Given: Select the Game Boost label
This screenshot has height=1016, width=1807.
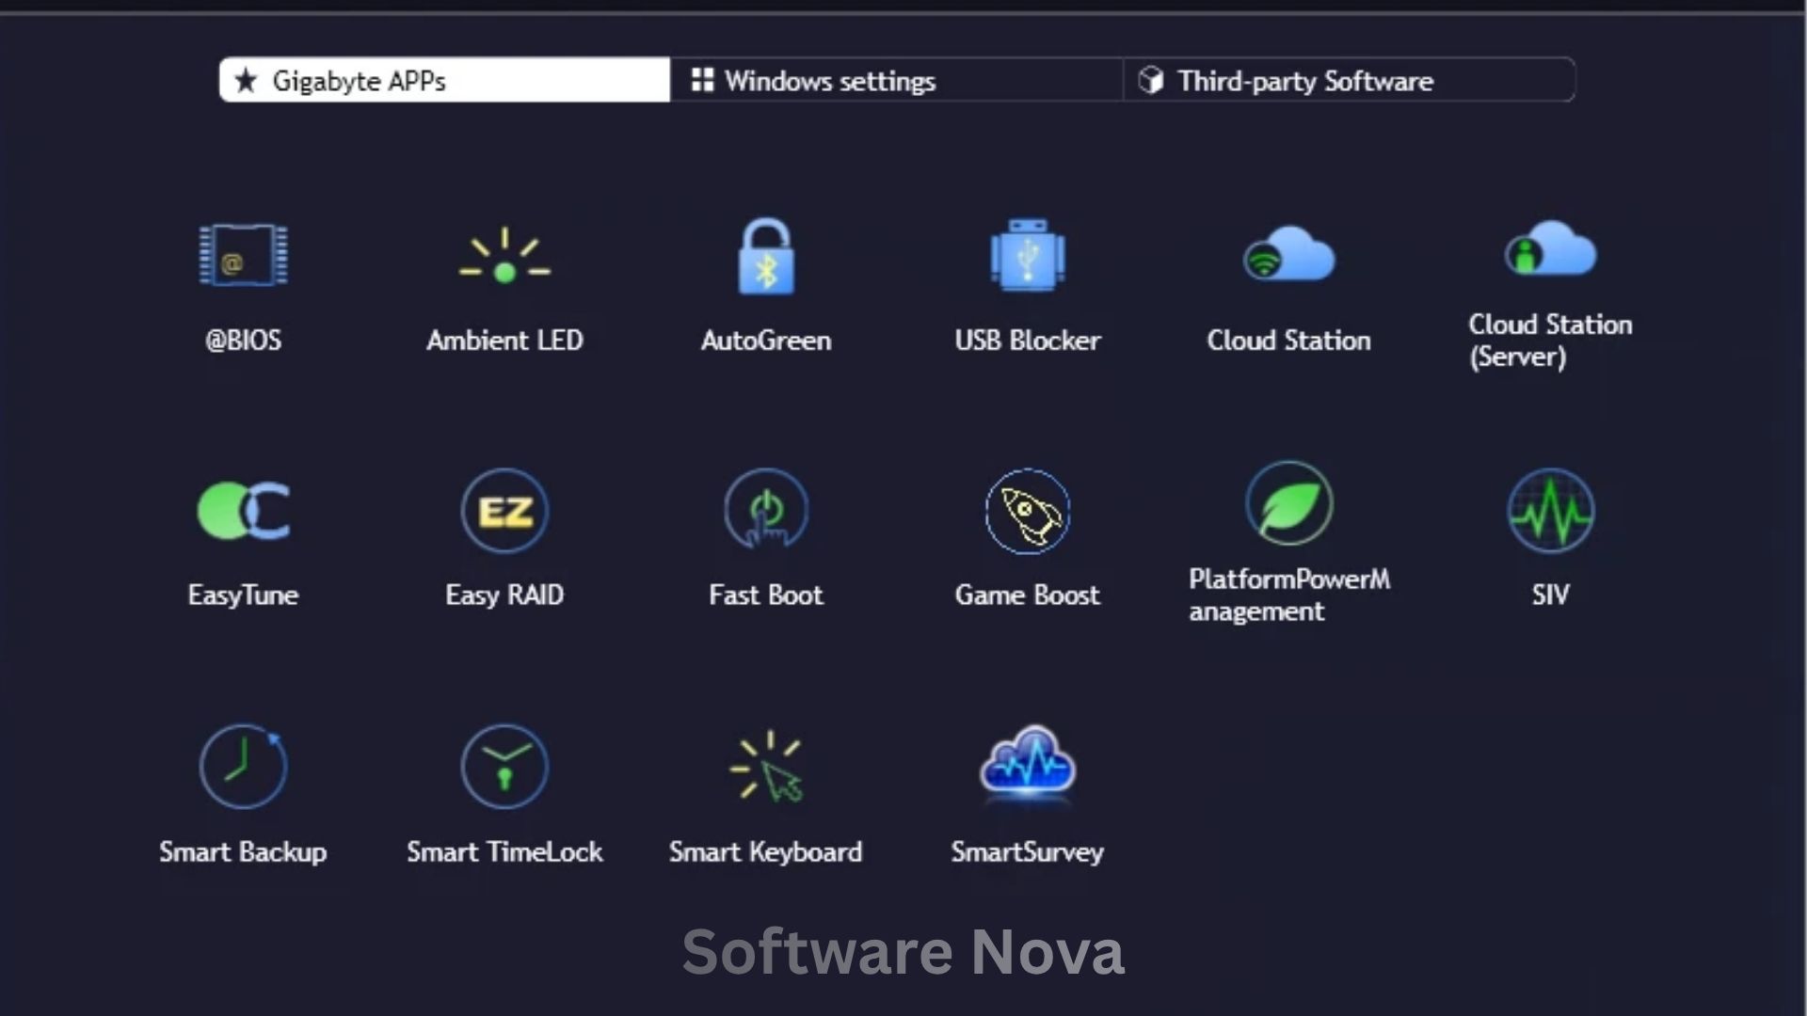Looking at the screenshot, I should pos(1028,595).
